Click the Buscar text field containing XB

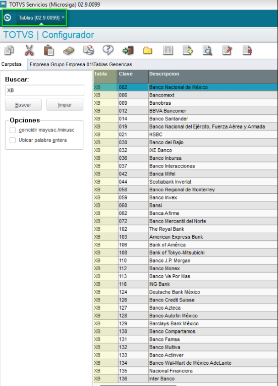[x=44, y=91]
